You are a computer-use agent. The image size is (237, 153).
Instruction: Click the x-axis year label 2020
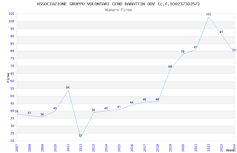point(183,148)
